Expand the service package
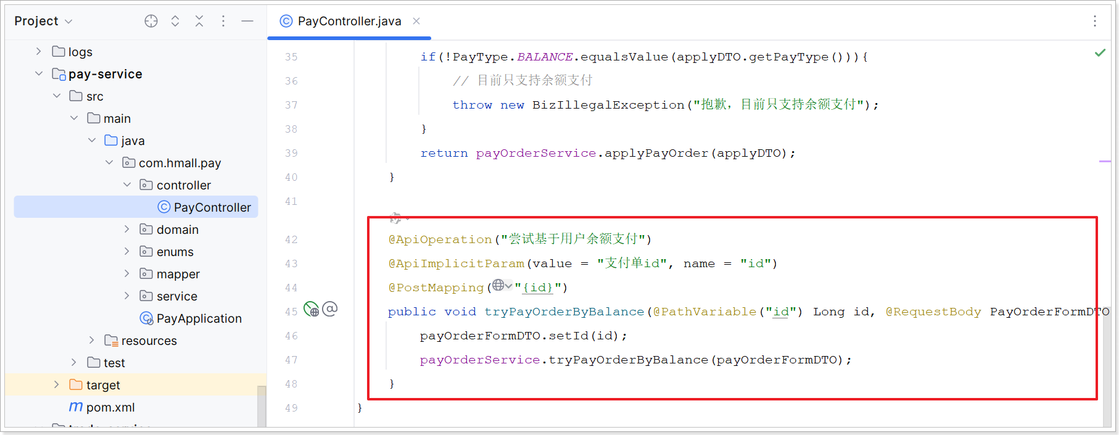 click(x=127, y=296)
